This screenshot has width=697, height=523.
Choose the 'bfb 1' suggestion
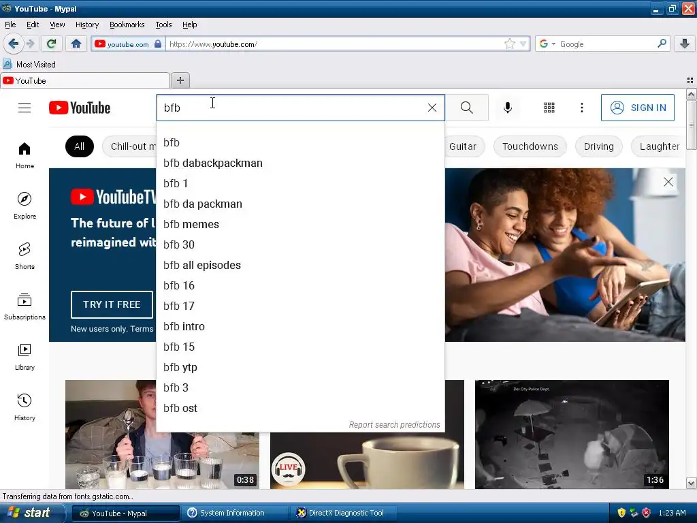pos(300,184)
